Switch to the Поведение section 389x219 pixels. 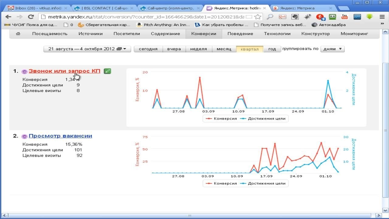240,34
